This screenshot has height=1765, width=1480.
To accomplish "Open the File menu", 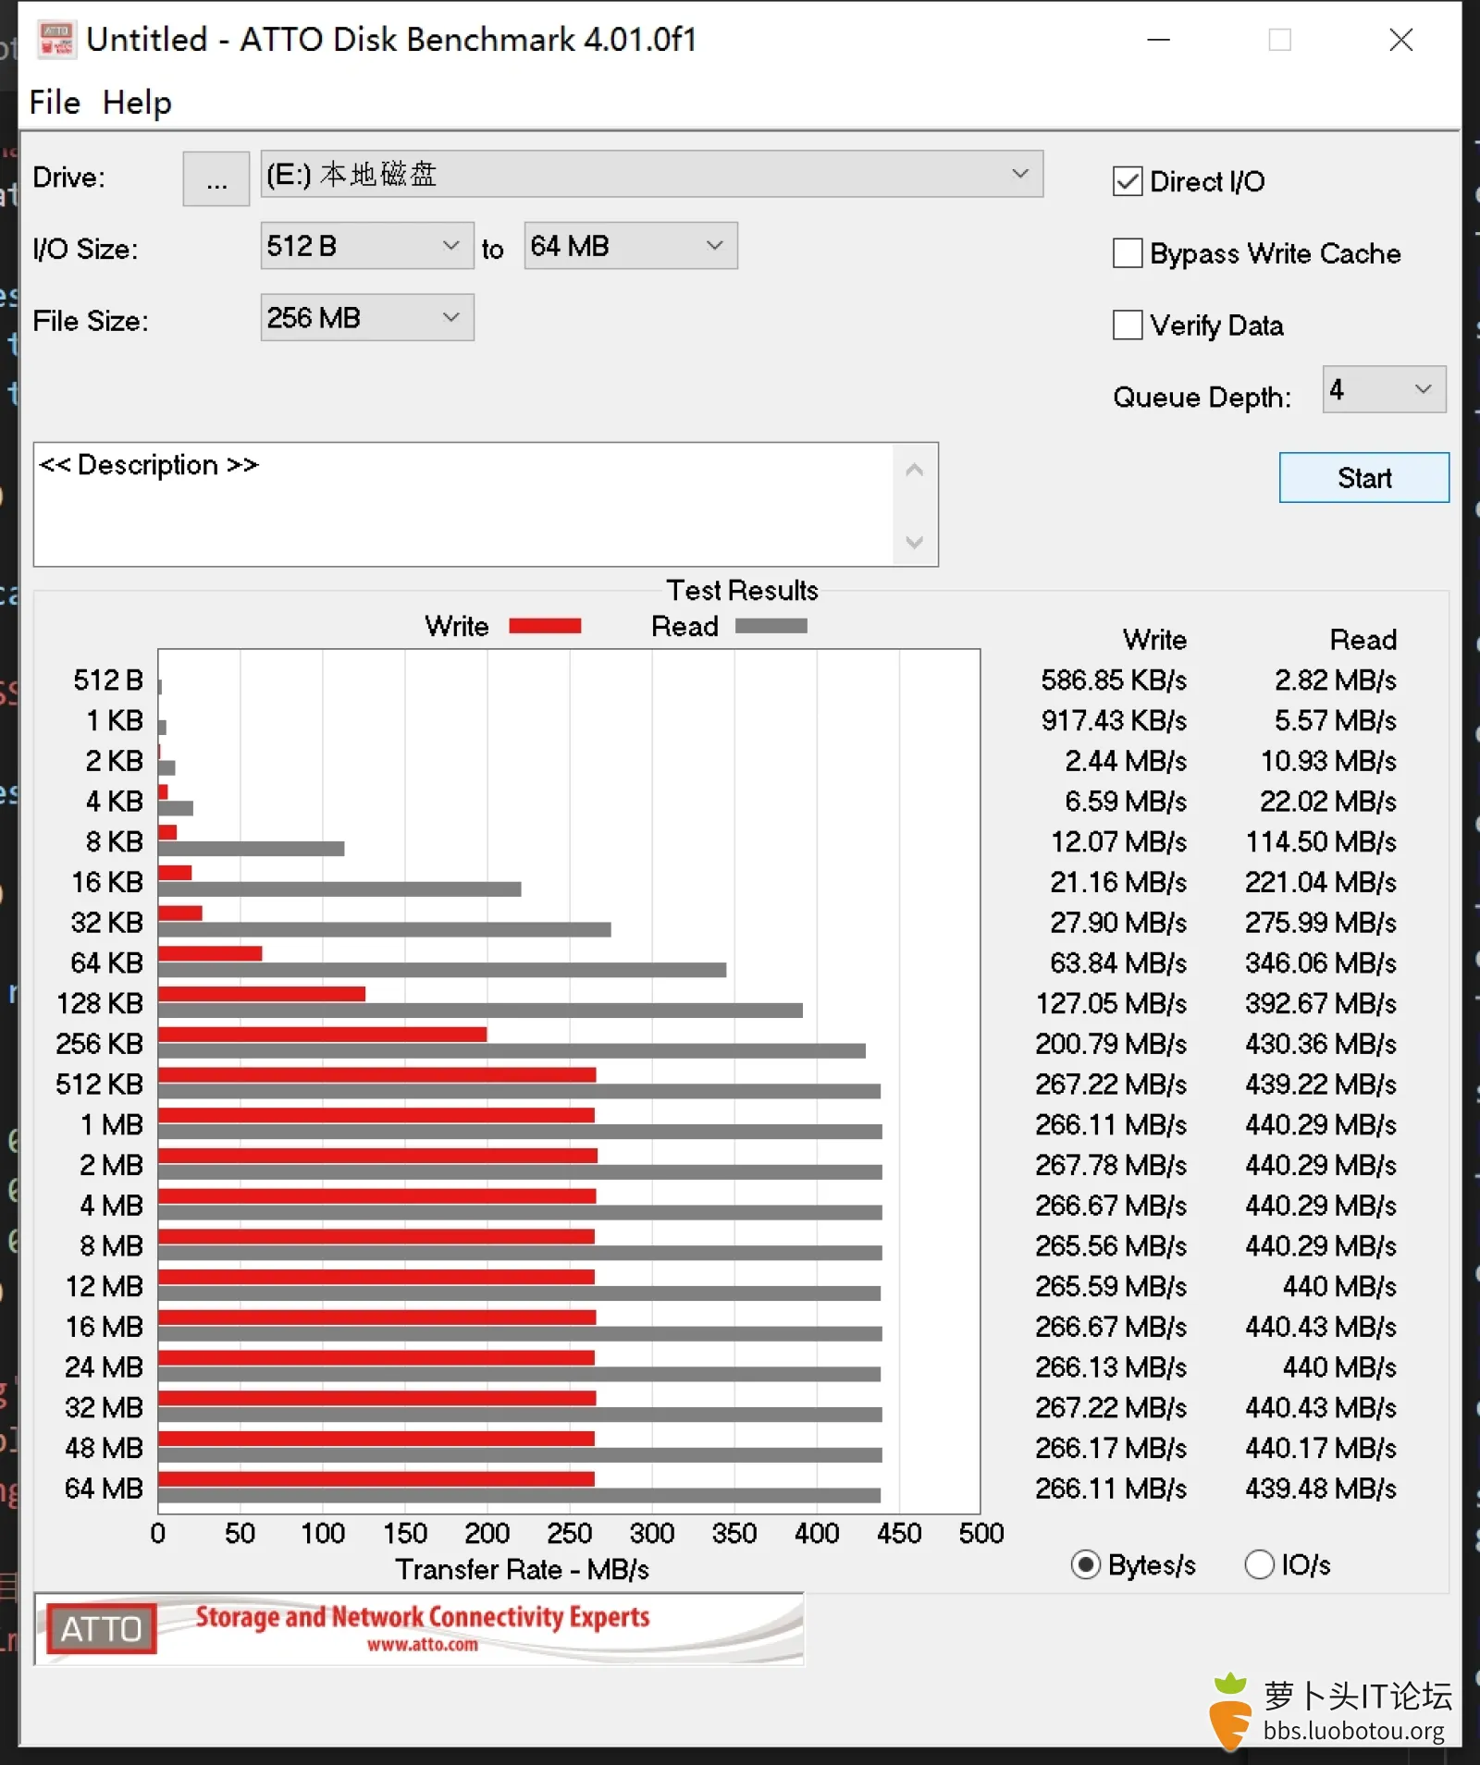I will coord(55,102).
